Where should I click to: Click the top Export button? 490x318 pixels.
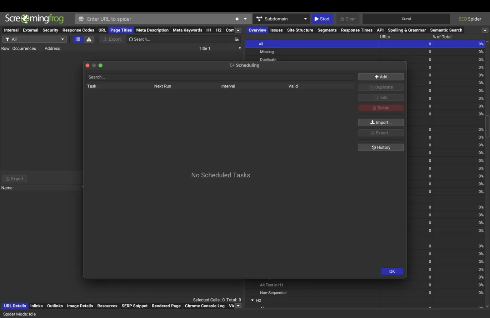click(x=112, y=39)
